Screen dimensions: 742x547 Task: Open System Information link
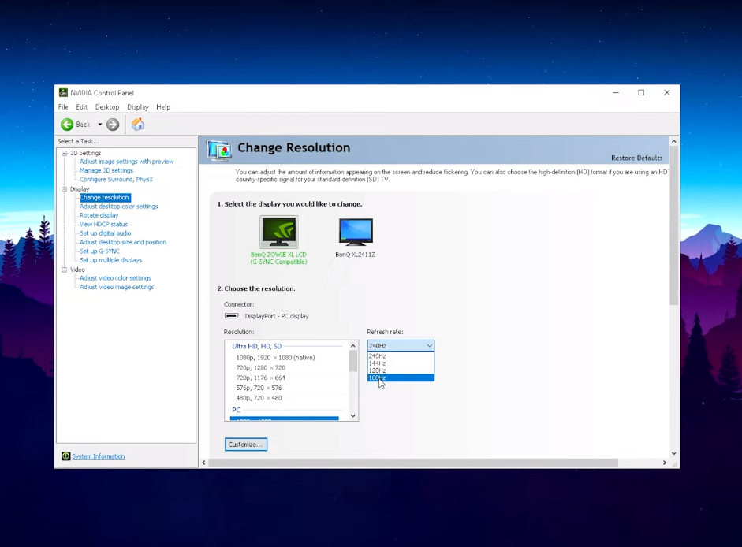(x=99, y=456)
